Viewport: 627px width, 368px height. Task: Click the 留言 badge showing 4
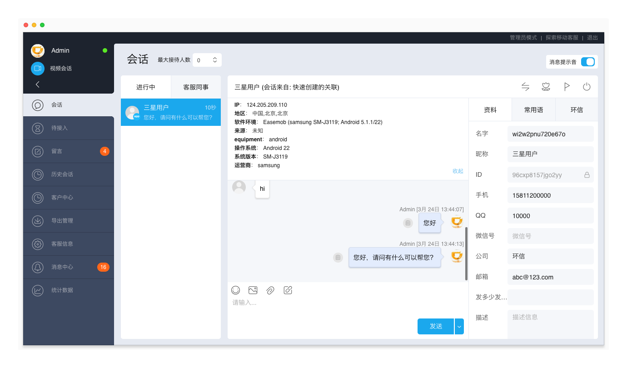pyautogui.click(x=104, y=151)
